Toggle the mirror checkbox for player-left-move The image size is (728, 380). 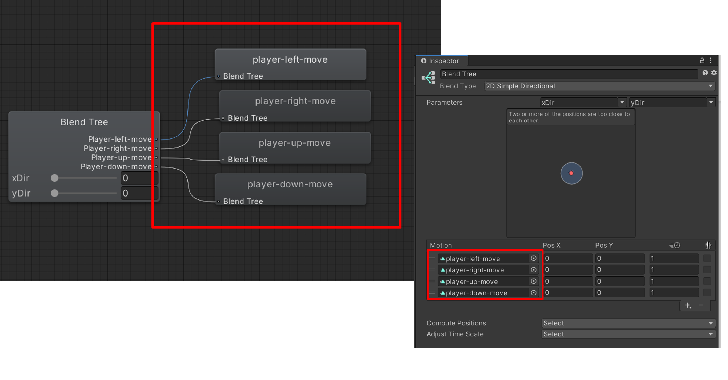click(707, 258)
